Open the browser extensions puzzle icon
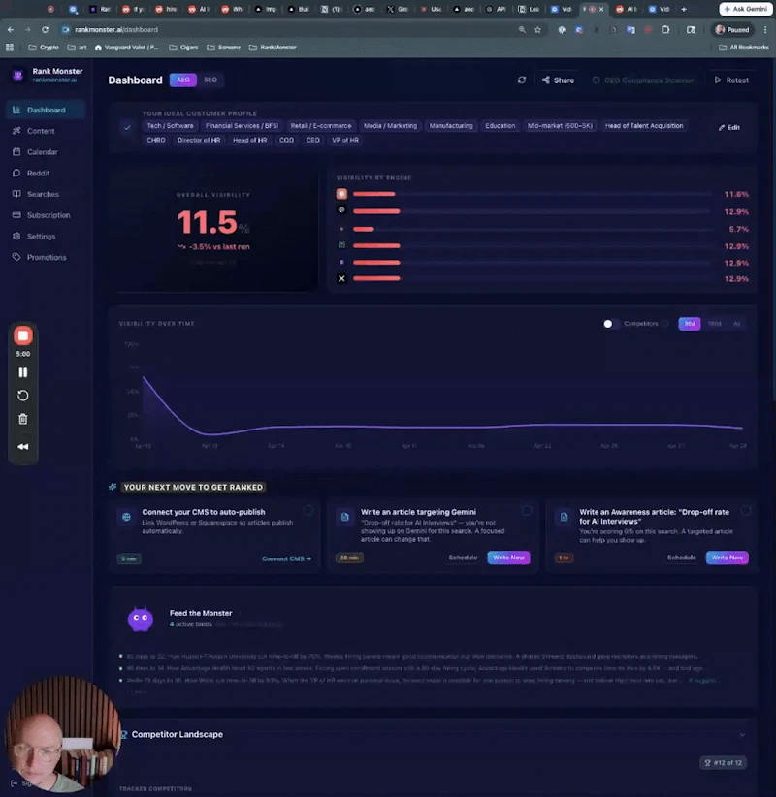The height and width of the screenshot is (797, 776). click(x=665, y=29)
